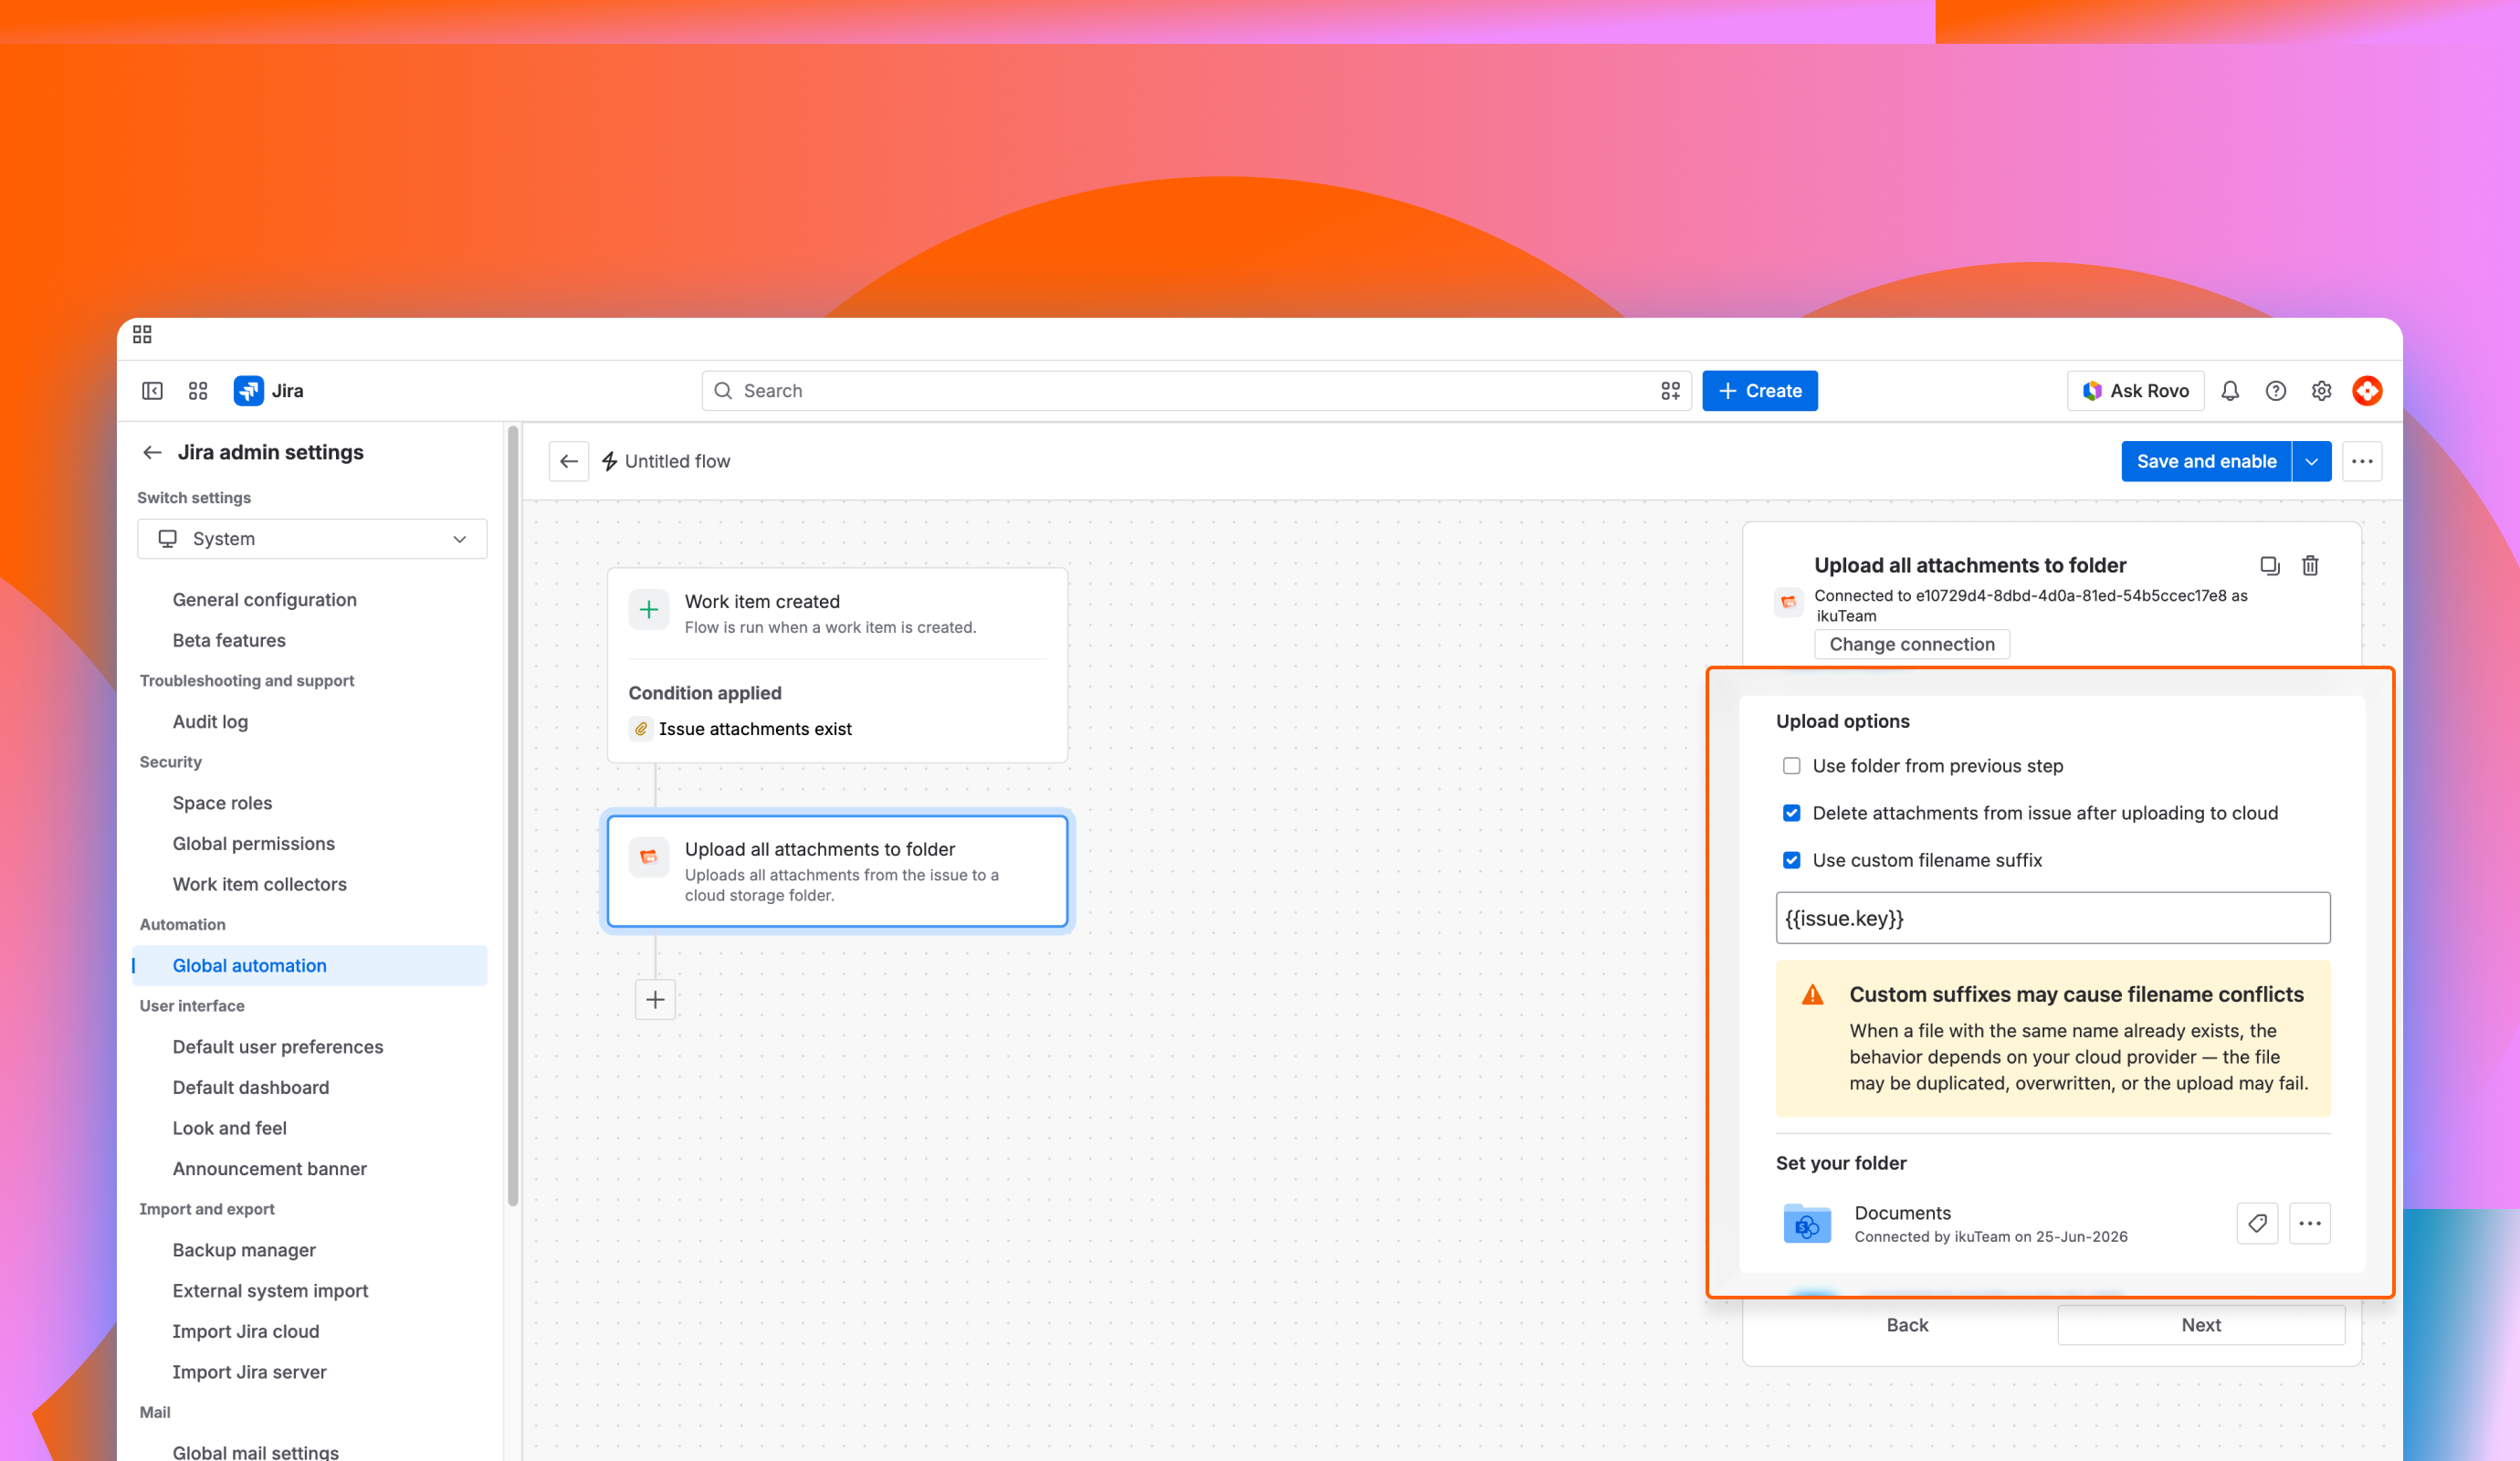Viewport: 2520px width, 1461px height.
Task: Click the filename suffix input field
Action: pos(2053,918)
